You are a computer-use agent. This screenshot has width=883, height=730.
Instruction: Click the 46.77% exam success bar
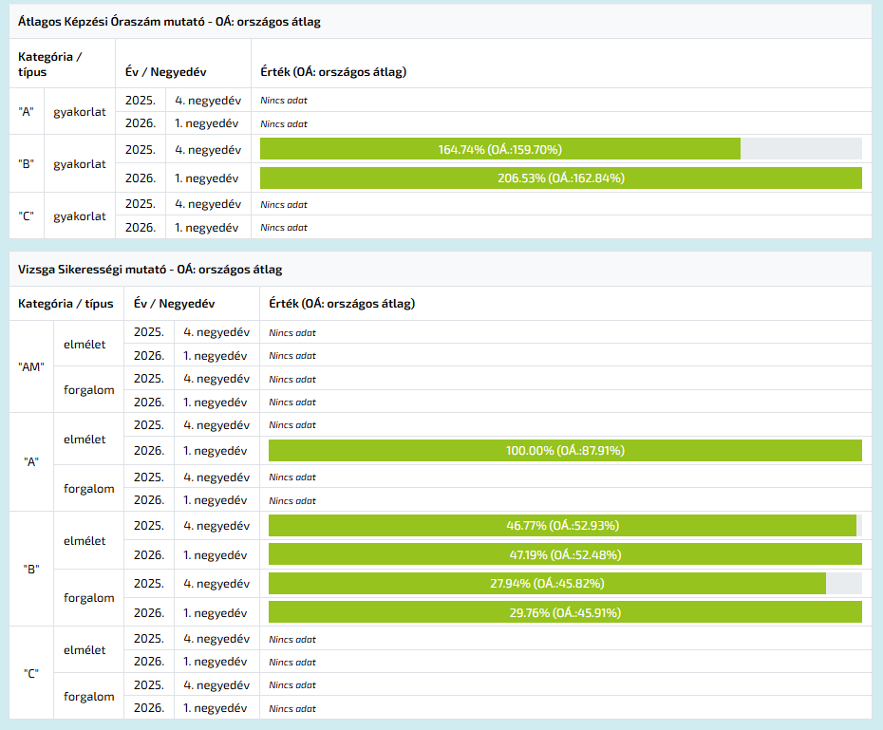[x=562, y=525]
